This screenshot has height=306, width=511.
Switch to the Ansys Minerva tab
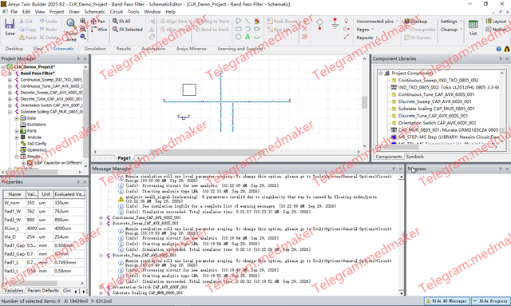coord(191,49)
